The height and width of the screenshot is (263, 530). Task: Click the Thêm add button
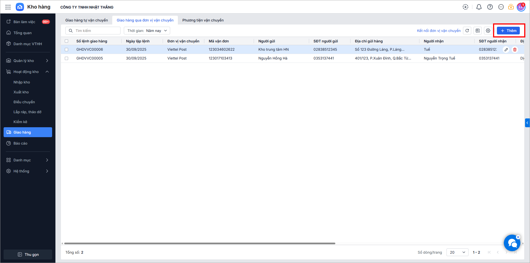(508, 31)
